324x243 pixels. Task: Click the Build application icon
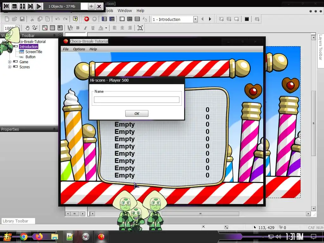[257, 19]
